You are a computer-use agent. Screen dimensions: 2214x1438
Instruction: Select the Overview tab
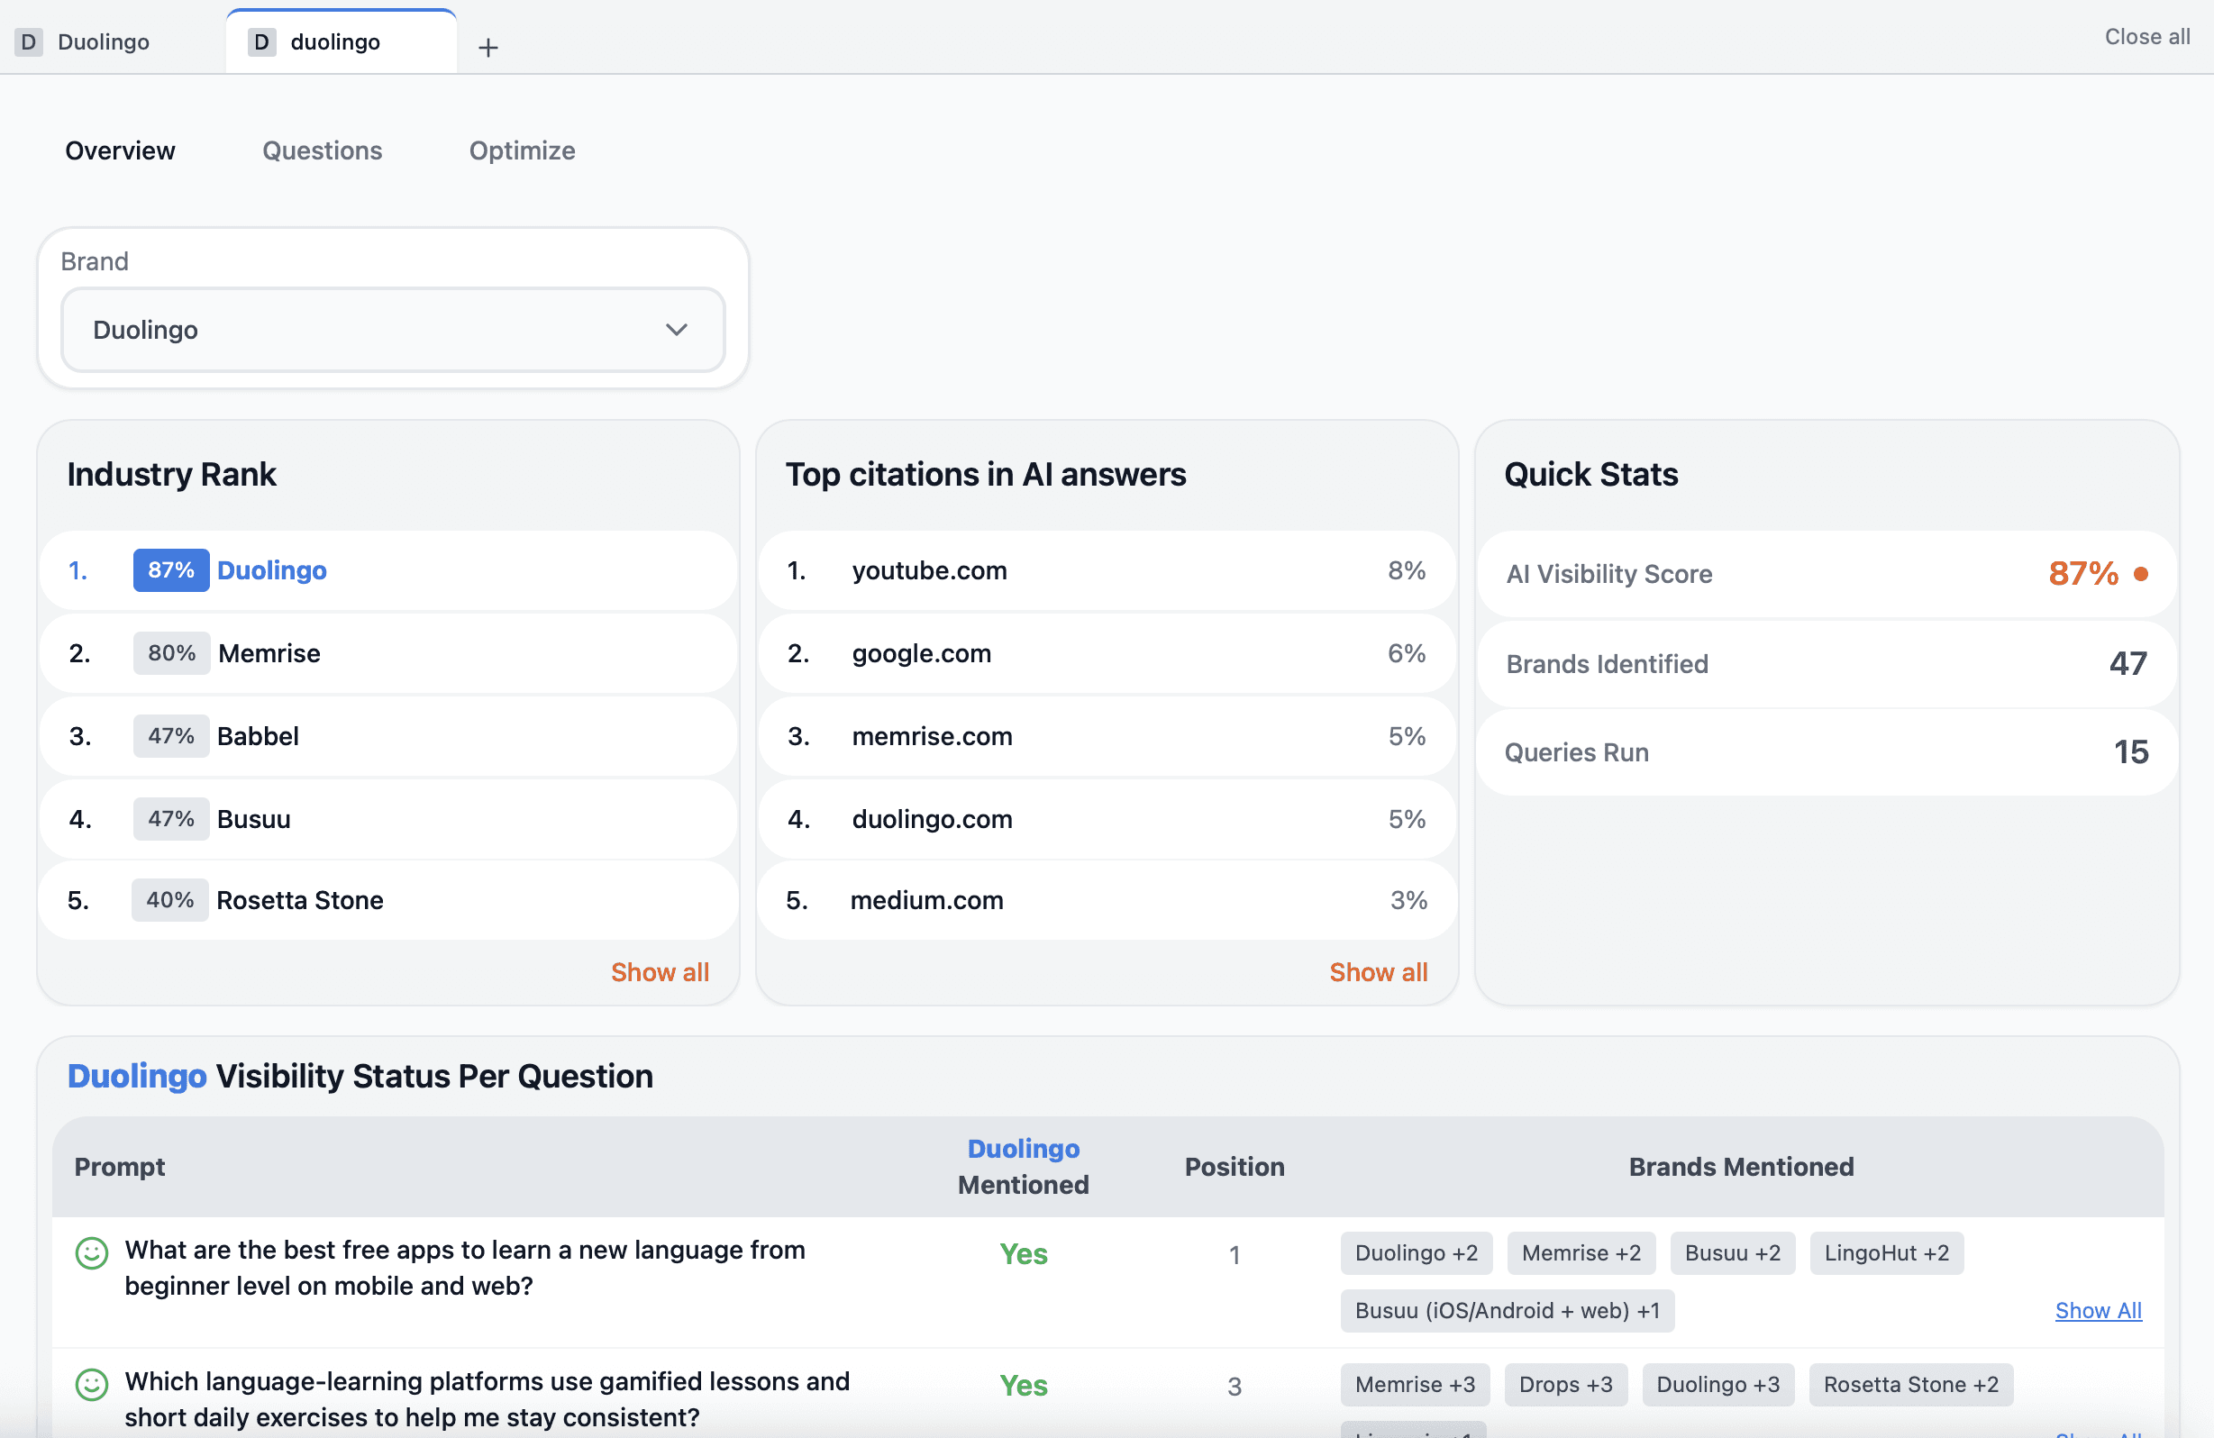coord(120,150)
